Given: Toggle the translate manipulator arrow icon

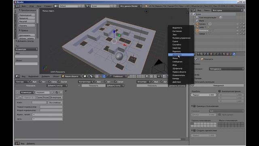Looking at the screenshot, I should pos(104,76).
